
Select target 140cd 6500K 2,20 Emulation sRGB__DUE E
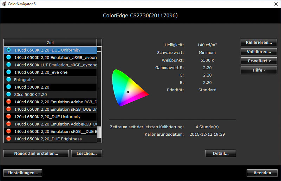(50, 131)
